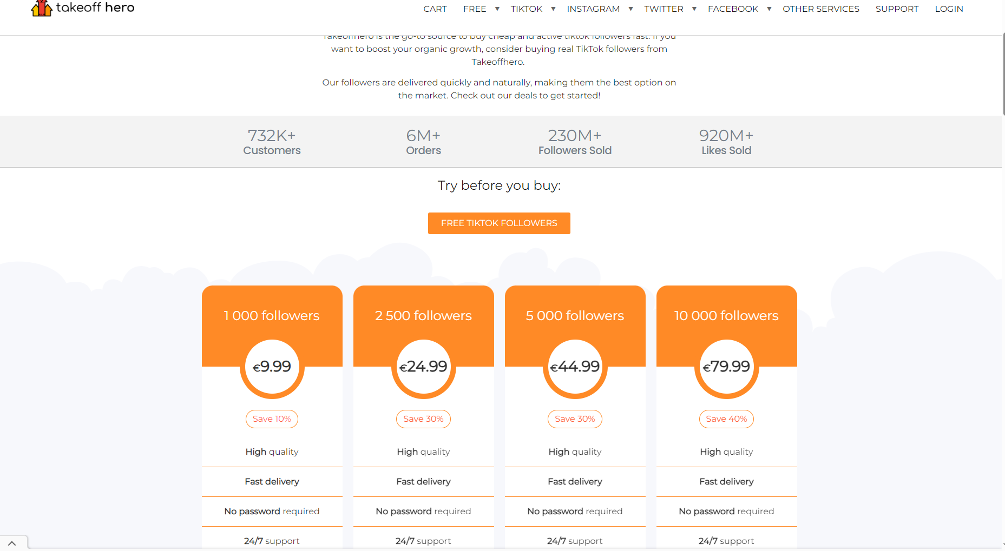The width and height of the screenshot is (1005, 551).
Task: Click the Save 10% badge
Action: tap(272, 419)
